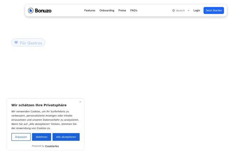252x157 pixels.
Task: Click the globe language icon
Action: [174, 10]
